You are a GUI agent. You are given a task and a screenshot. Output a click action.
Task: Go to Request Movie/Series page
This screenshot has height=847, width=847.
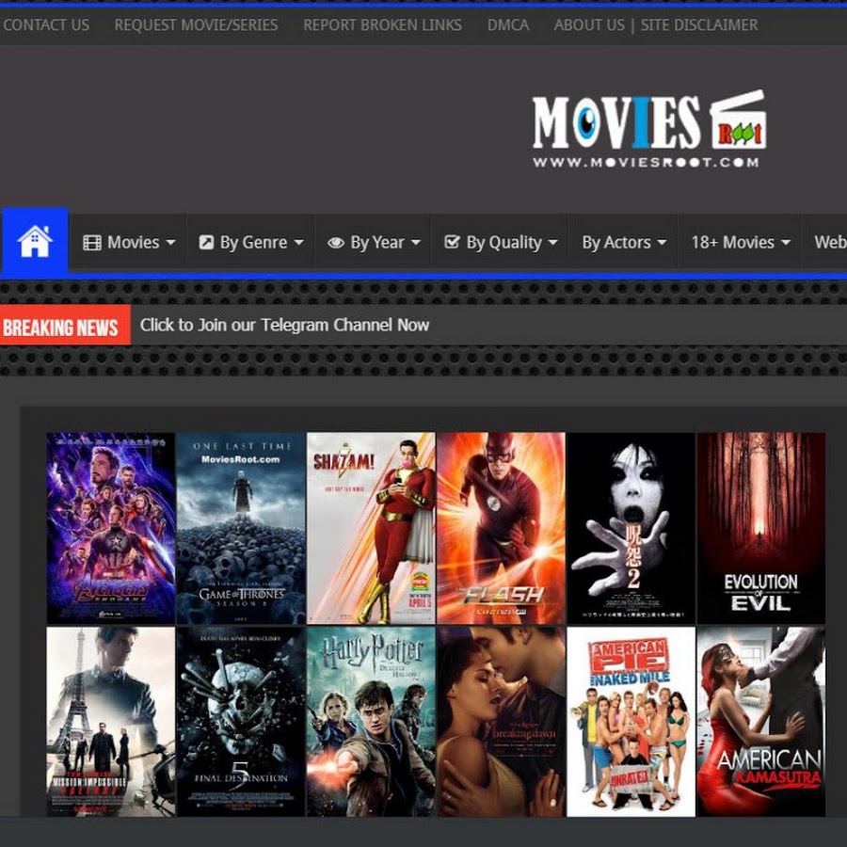point(196,25)
